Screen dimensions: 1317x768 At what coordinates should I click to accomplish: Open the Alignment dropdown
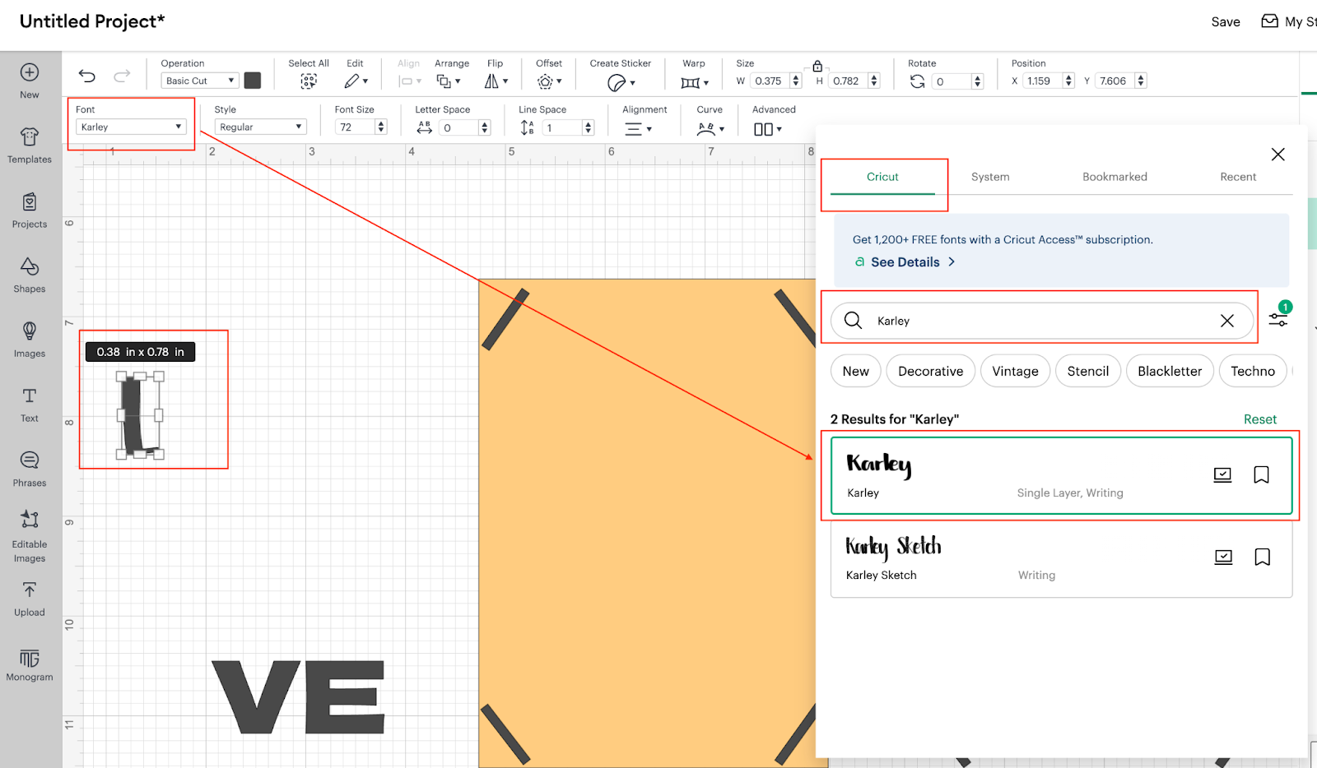click(x=638, y=129)
